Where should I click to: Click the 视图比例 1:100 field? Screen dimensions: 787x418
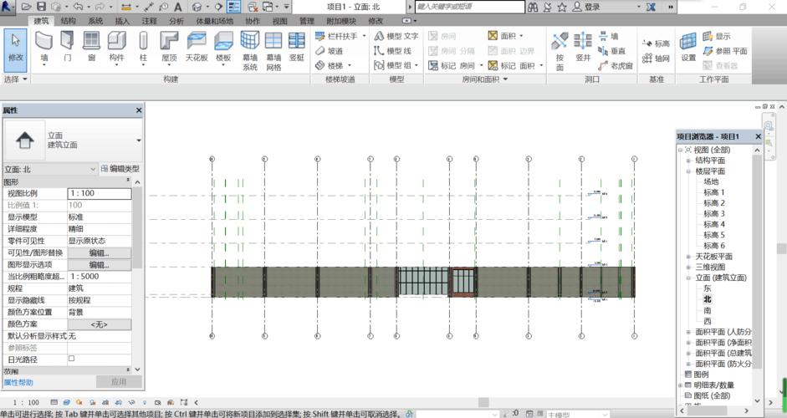coord(99,193)
